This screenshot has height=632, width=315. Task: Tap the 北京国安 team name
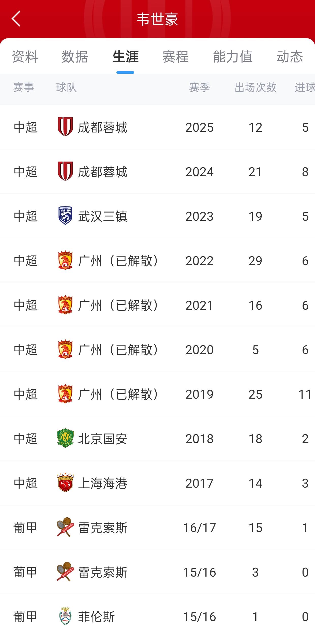point(102,439)
